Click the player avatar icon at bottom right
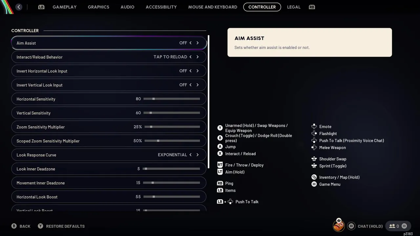Viewport: 420px width, 236px height. pyautogui.click(x=339, y=226)
